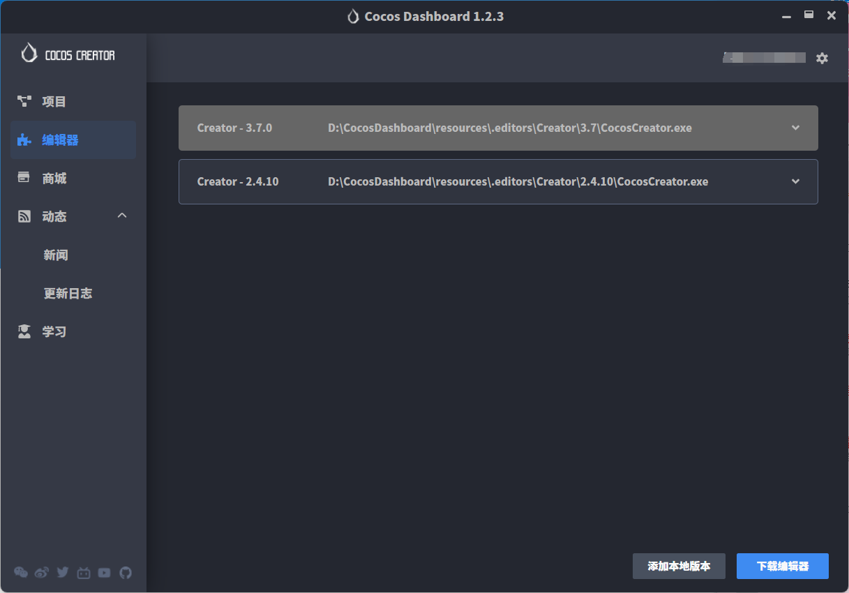Click the flame icon in the title bar
Image resolution: width=849 pixels, height=593 pixels.
[354, 17]
